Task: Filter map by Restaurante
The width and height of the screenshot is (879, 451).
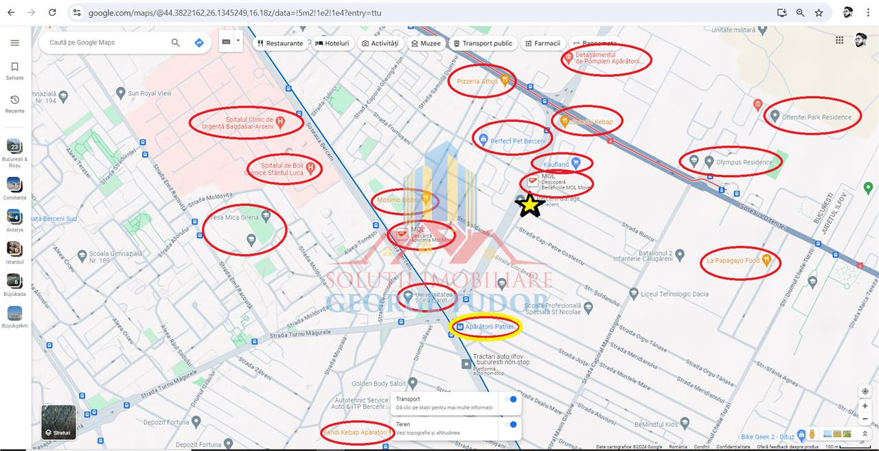Action: [x=280, y=43]
